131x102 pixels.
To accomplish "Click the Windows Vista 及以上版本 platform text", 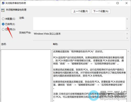I will [47, 34].
